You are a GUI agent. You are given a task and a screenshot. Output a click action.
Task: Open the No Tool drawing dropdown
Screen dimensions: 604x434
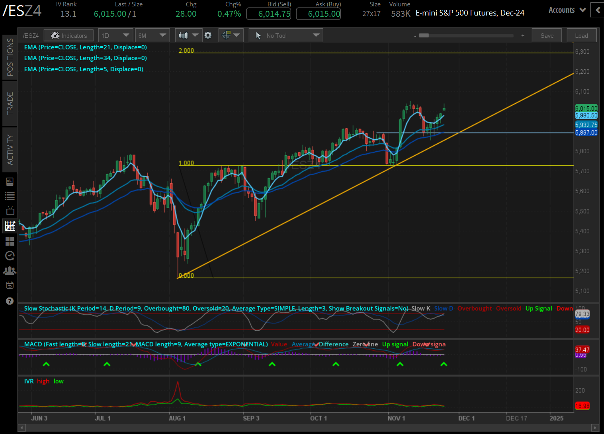pyautogui.click(x=285, y=35)
